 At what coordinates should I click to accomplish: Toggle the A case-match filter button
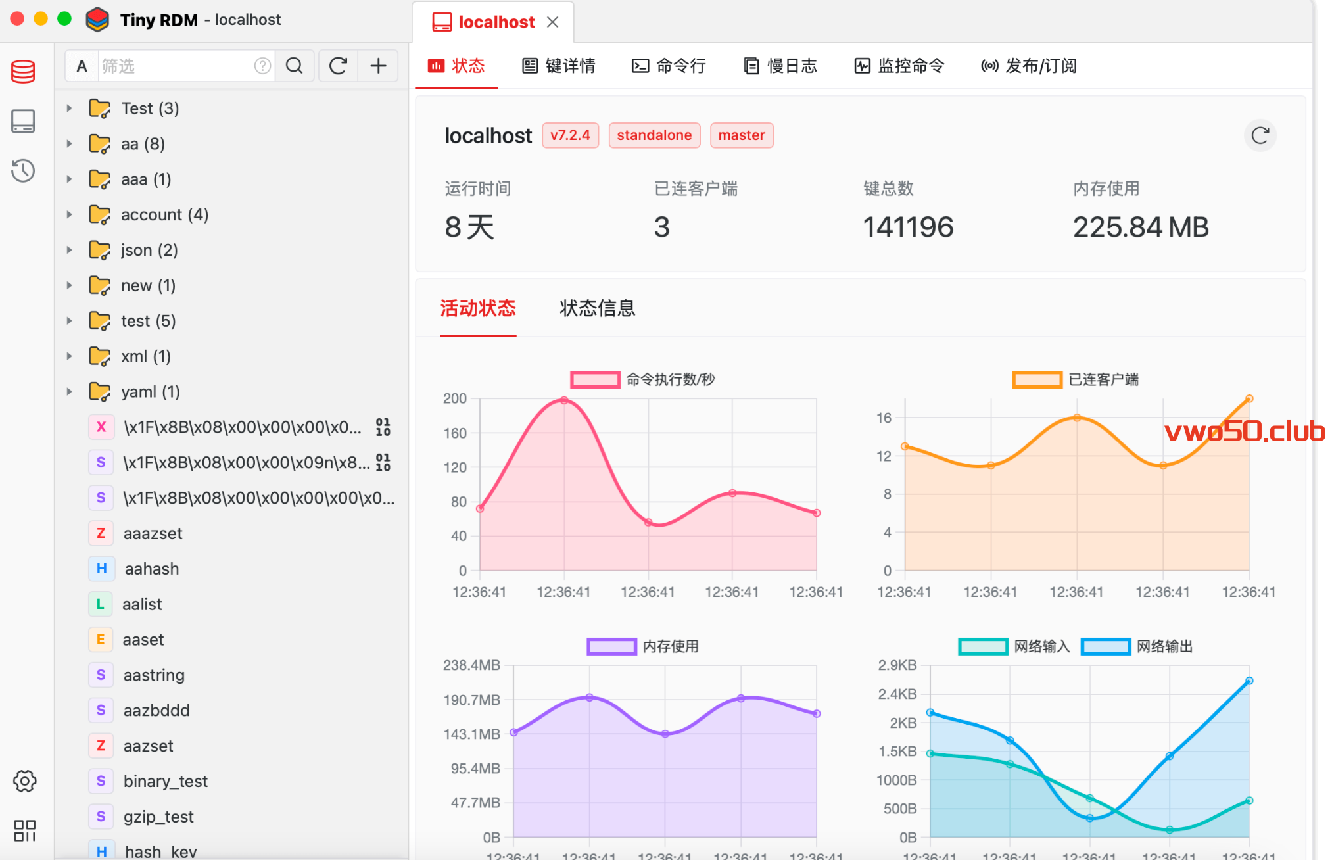(x=82, y=66)
